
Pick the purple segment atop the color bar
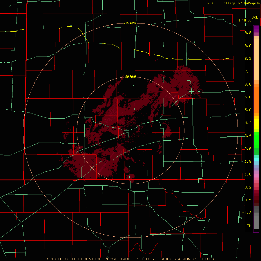click(x=256, y=29)
